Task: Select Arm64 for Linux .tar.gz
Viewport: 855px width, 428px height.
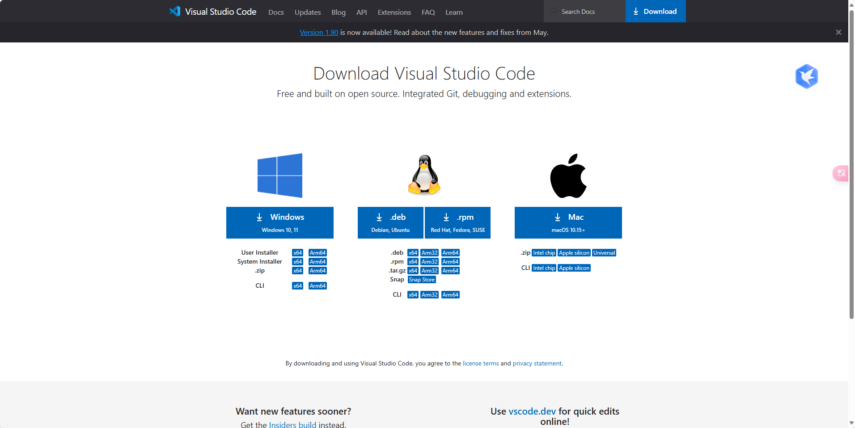Action: click(x=450, y=271)
